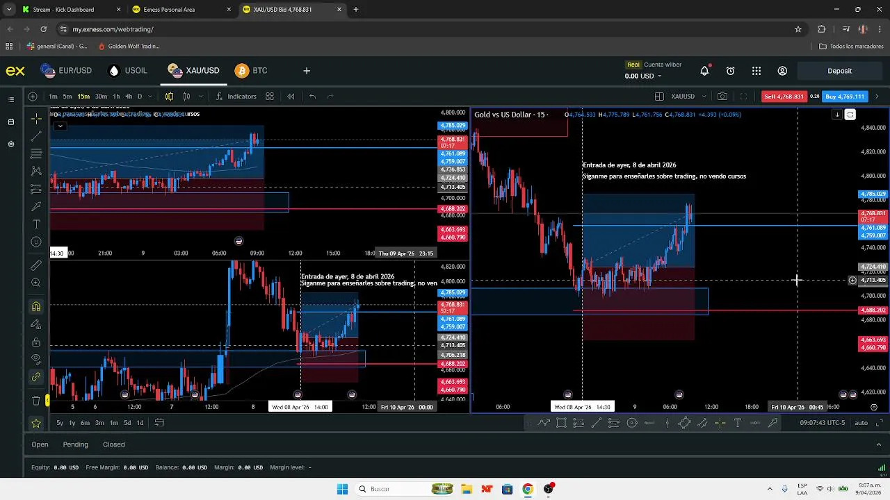Set bottom-left chart range to 5y
890x500 pixels.
click(x=60, y=423)
